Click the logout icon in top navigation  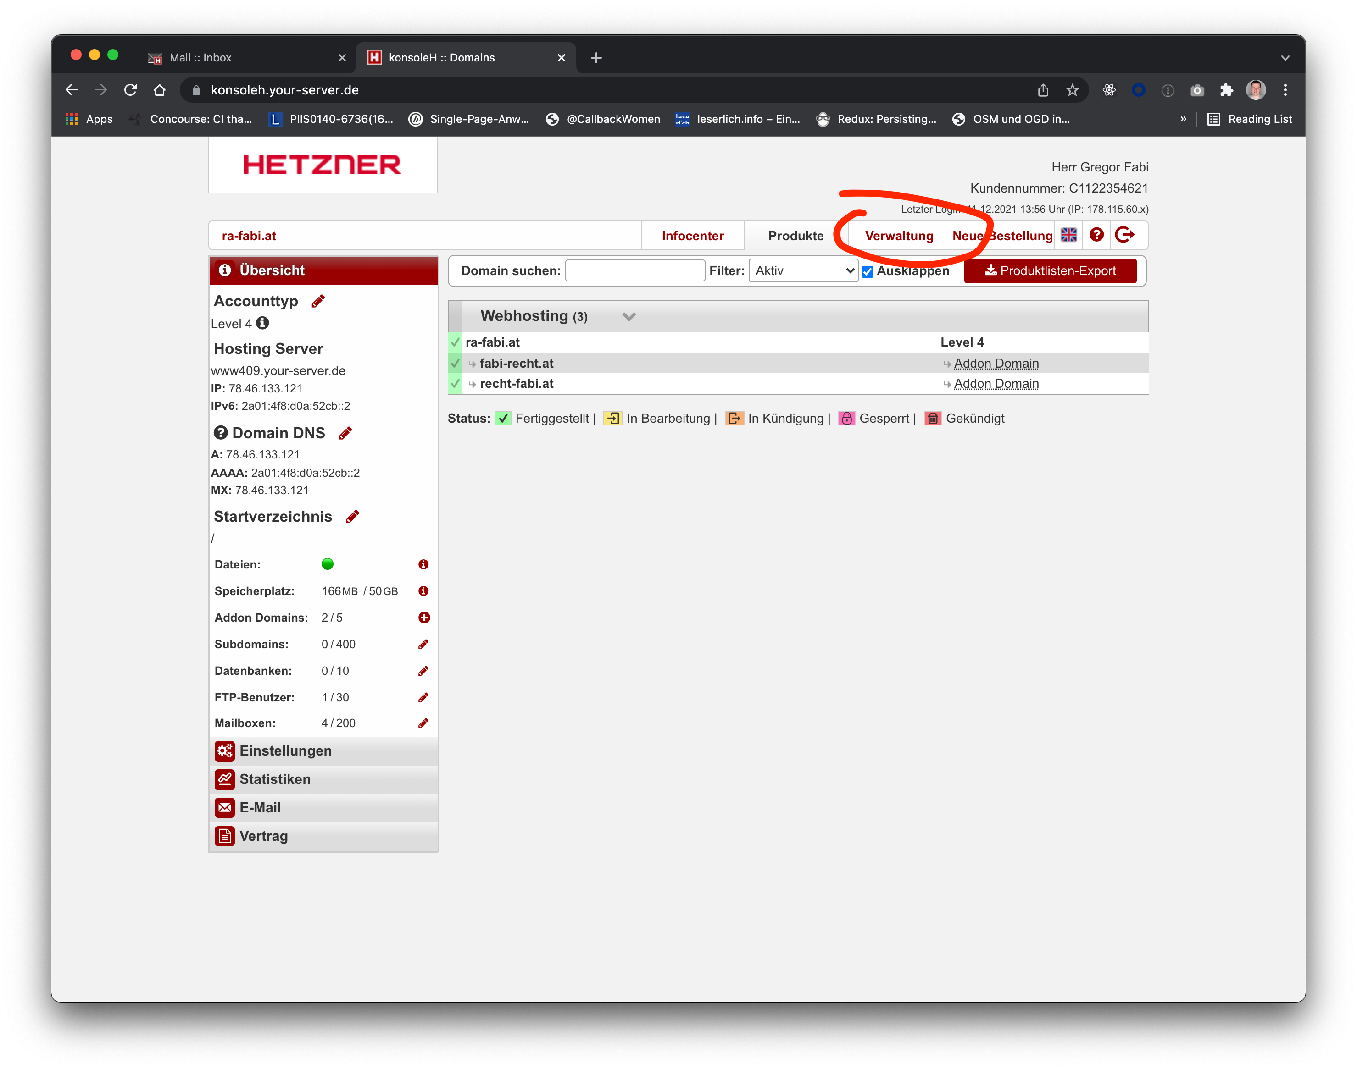1124,235
